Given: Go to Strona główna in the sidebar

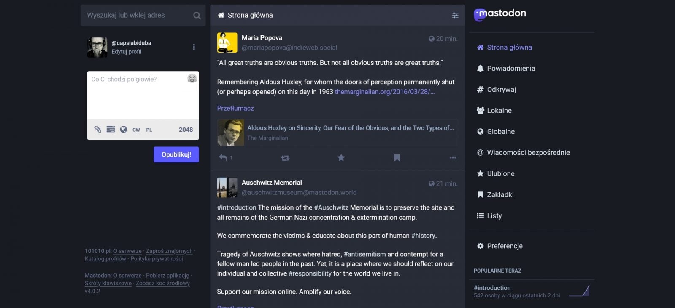Looking at the screenshot, I should point(504,48).
